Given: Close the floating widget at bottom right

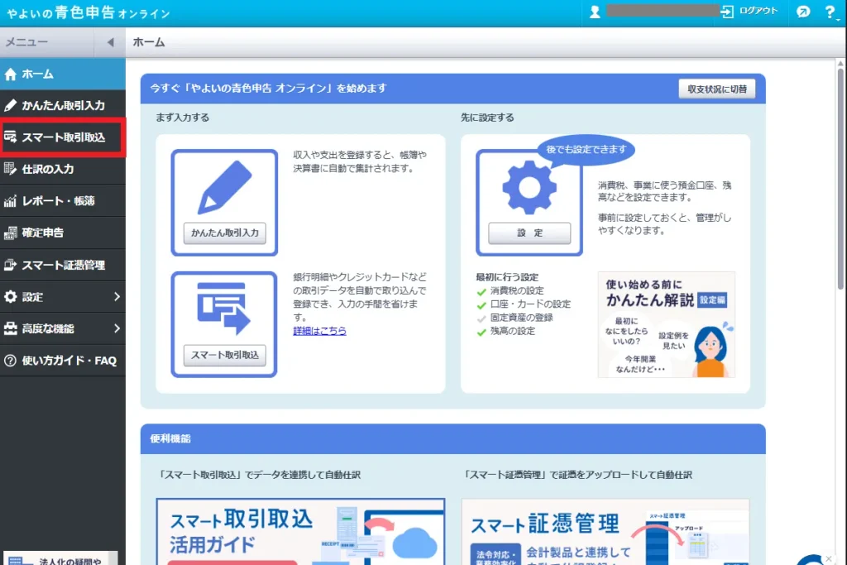Looking at the screenshot, I should coord(829,559).
